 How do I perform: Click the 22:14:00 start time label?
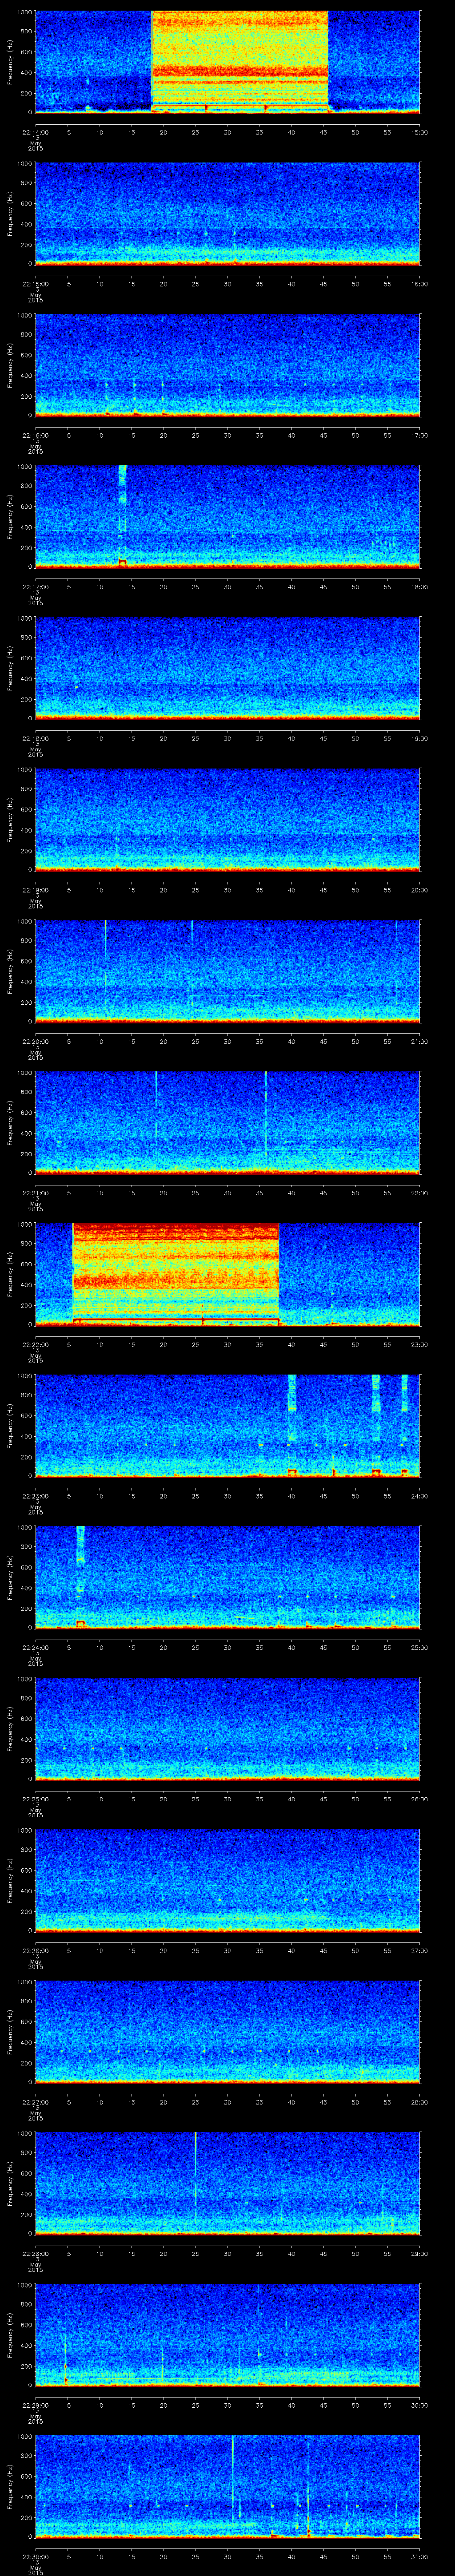tap(35, 131)
